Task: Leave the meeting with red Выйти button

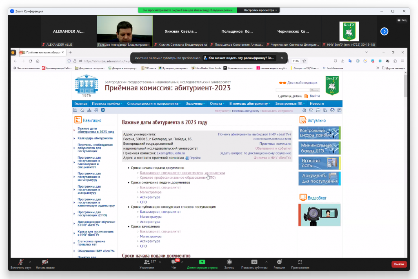Action: coord(399,264)
